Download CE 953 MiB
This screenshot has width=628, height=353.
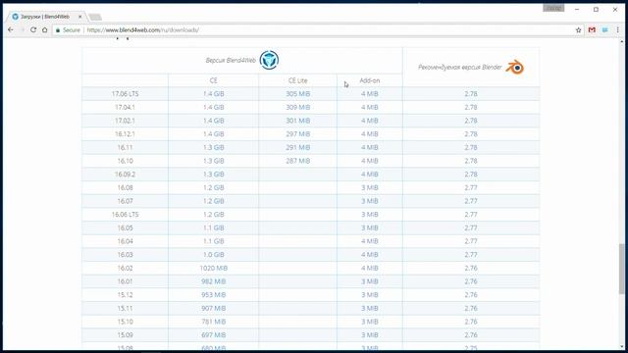pyautogui.click(x=214, y=295)
